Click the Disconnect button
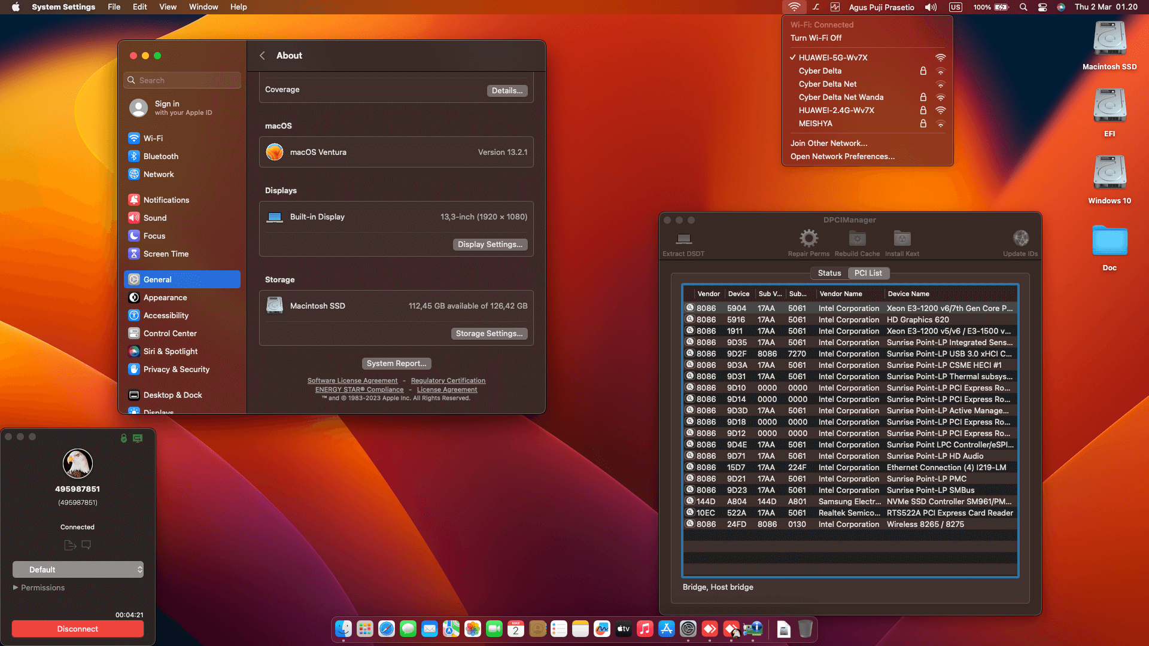This screenshot has width=1149, height=646. point(77,629)
